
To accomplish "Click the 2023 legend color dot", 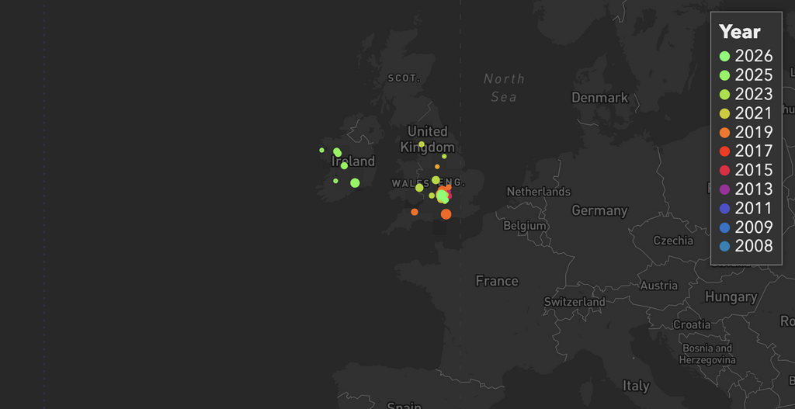I will (724, 94).
